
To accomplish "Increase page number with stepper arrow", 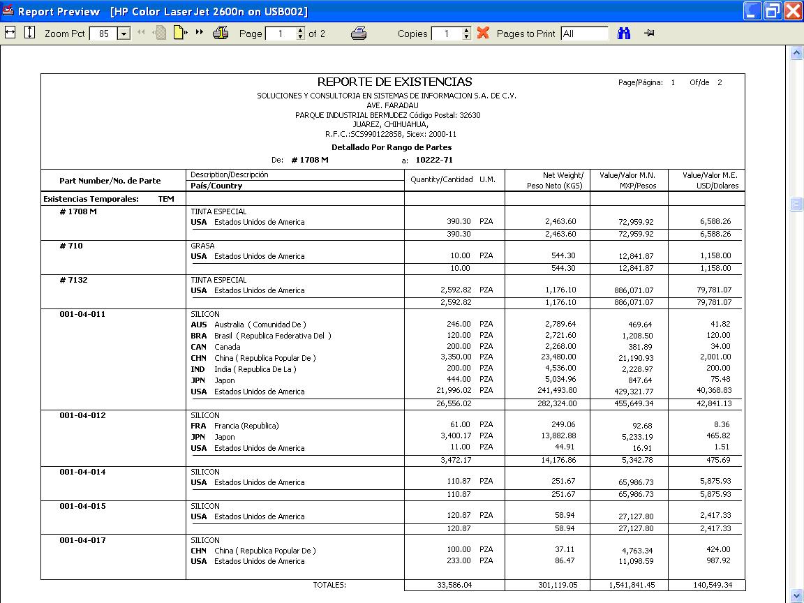I will point(301,30).
